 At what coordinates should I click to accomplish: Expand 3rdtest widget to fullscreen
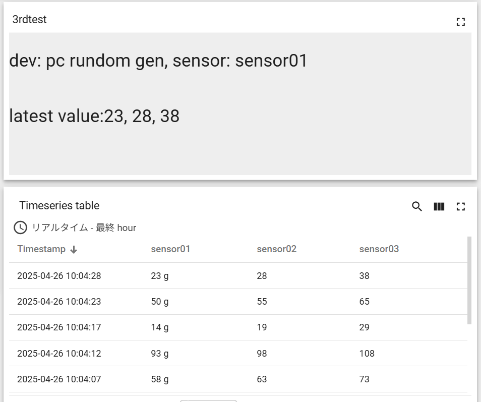[460, 22]
